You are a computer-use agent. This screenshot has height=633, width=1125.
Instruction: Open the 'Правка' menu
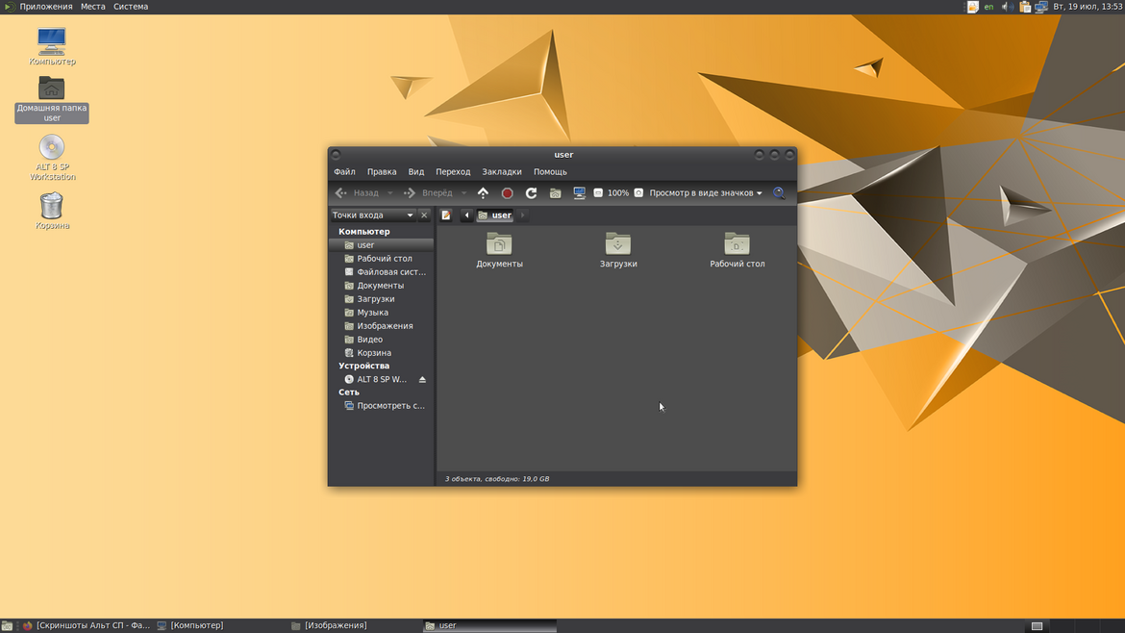click(382, 172)
